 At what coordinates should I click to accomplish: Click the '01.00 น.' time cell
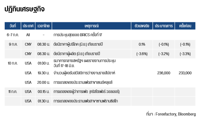(x=44, y=63)
